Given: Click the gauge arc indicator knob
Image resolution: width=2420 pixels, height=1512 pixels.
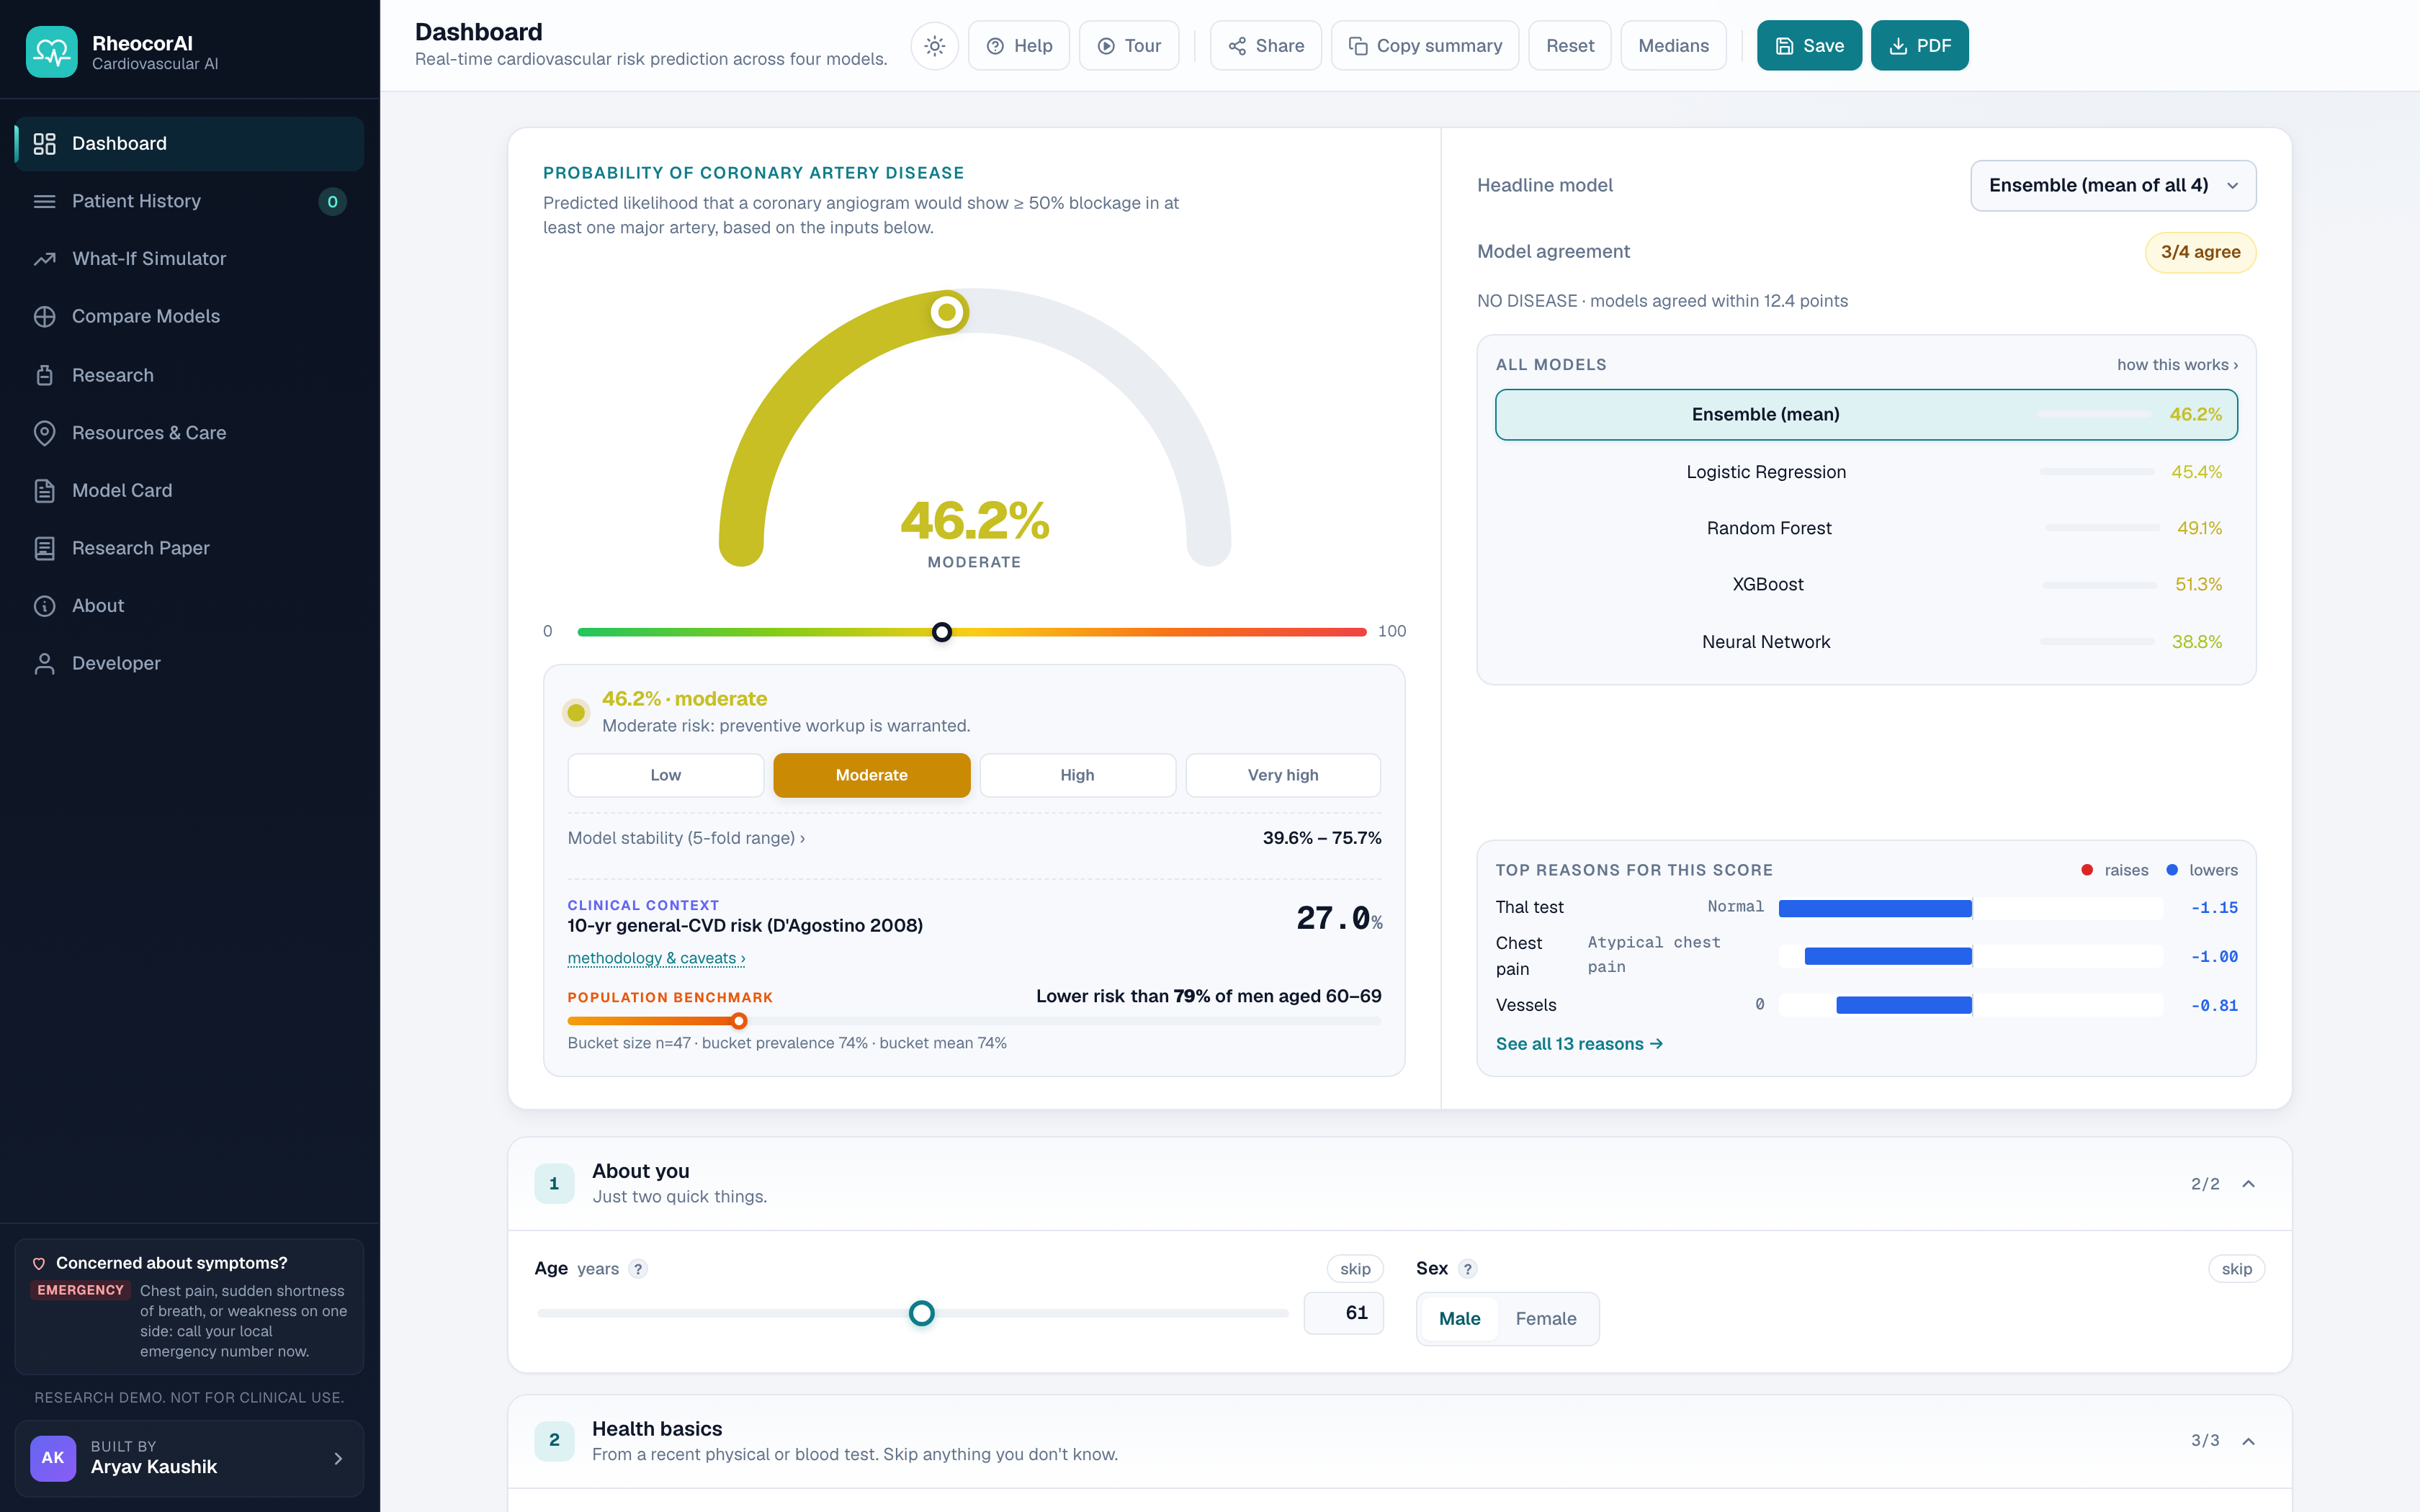Looking at the screenshot, I should (x=947, y=312).
